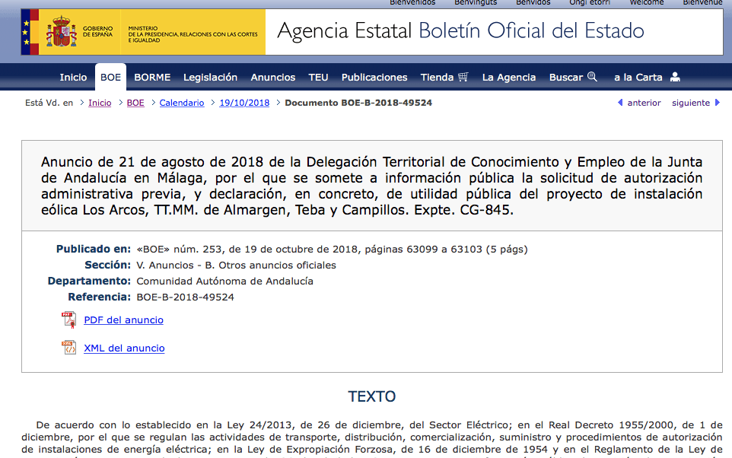
Task: Go to the siguiente document
Action: (690, 103)
